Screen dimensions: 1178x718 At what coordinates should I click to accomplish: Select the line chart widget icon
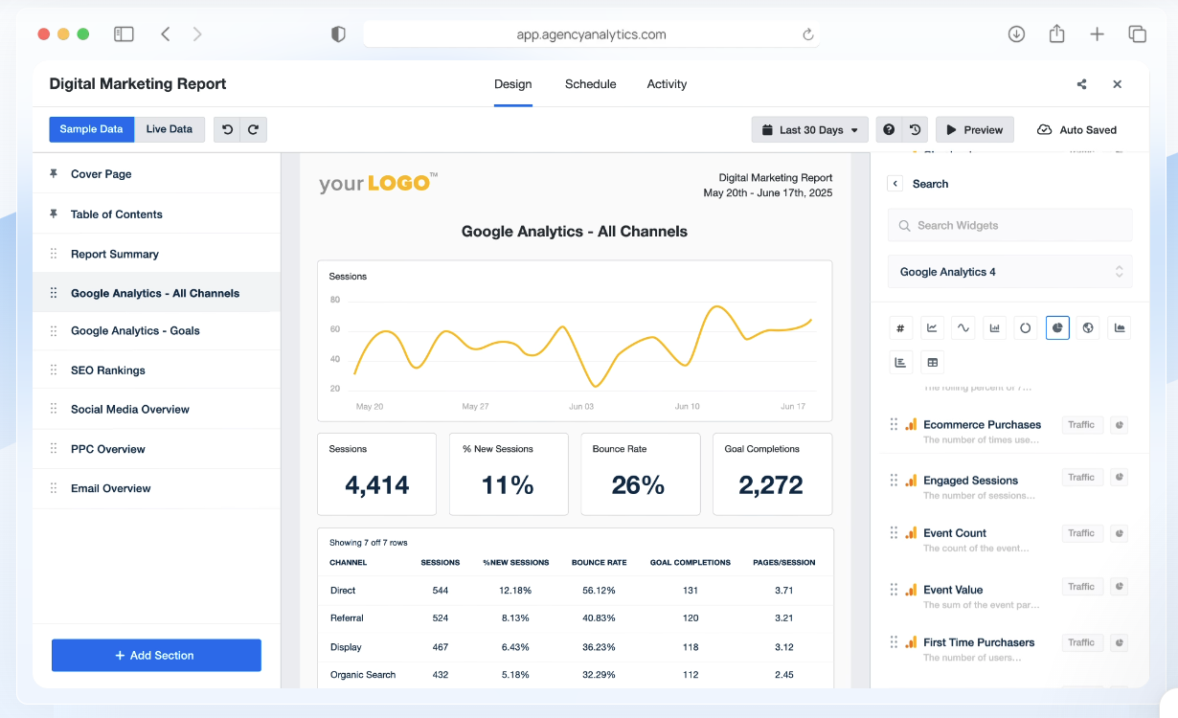[932, 327]
